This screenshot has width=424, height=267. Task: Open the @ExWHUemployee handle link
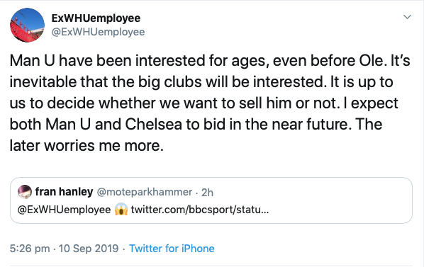click(98, 32)
